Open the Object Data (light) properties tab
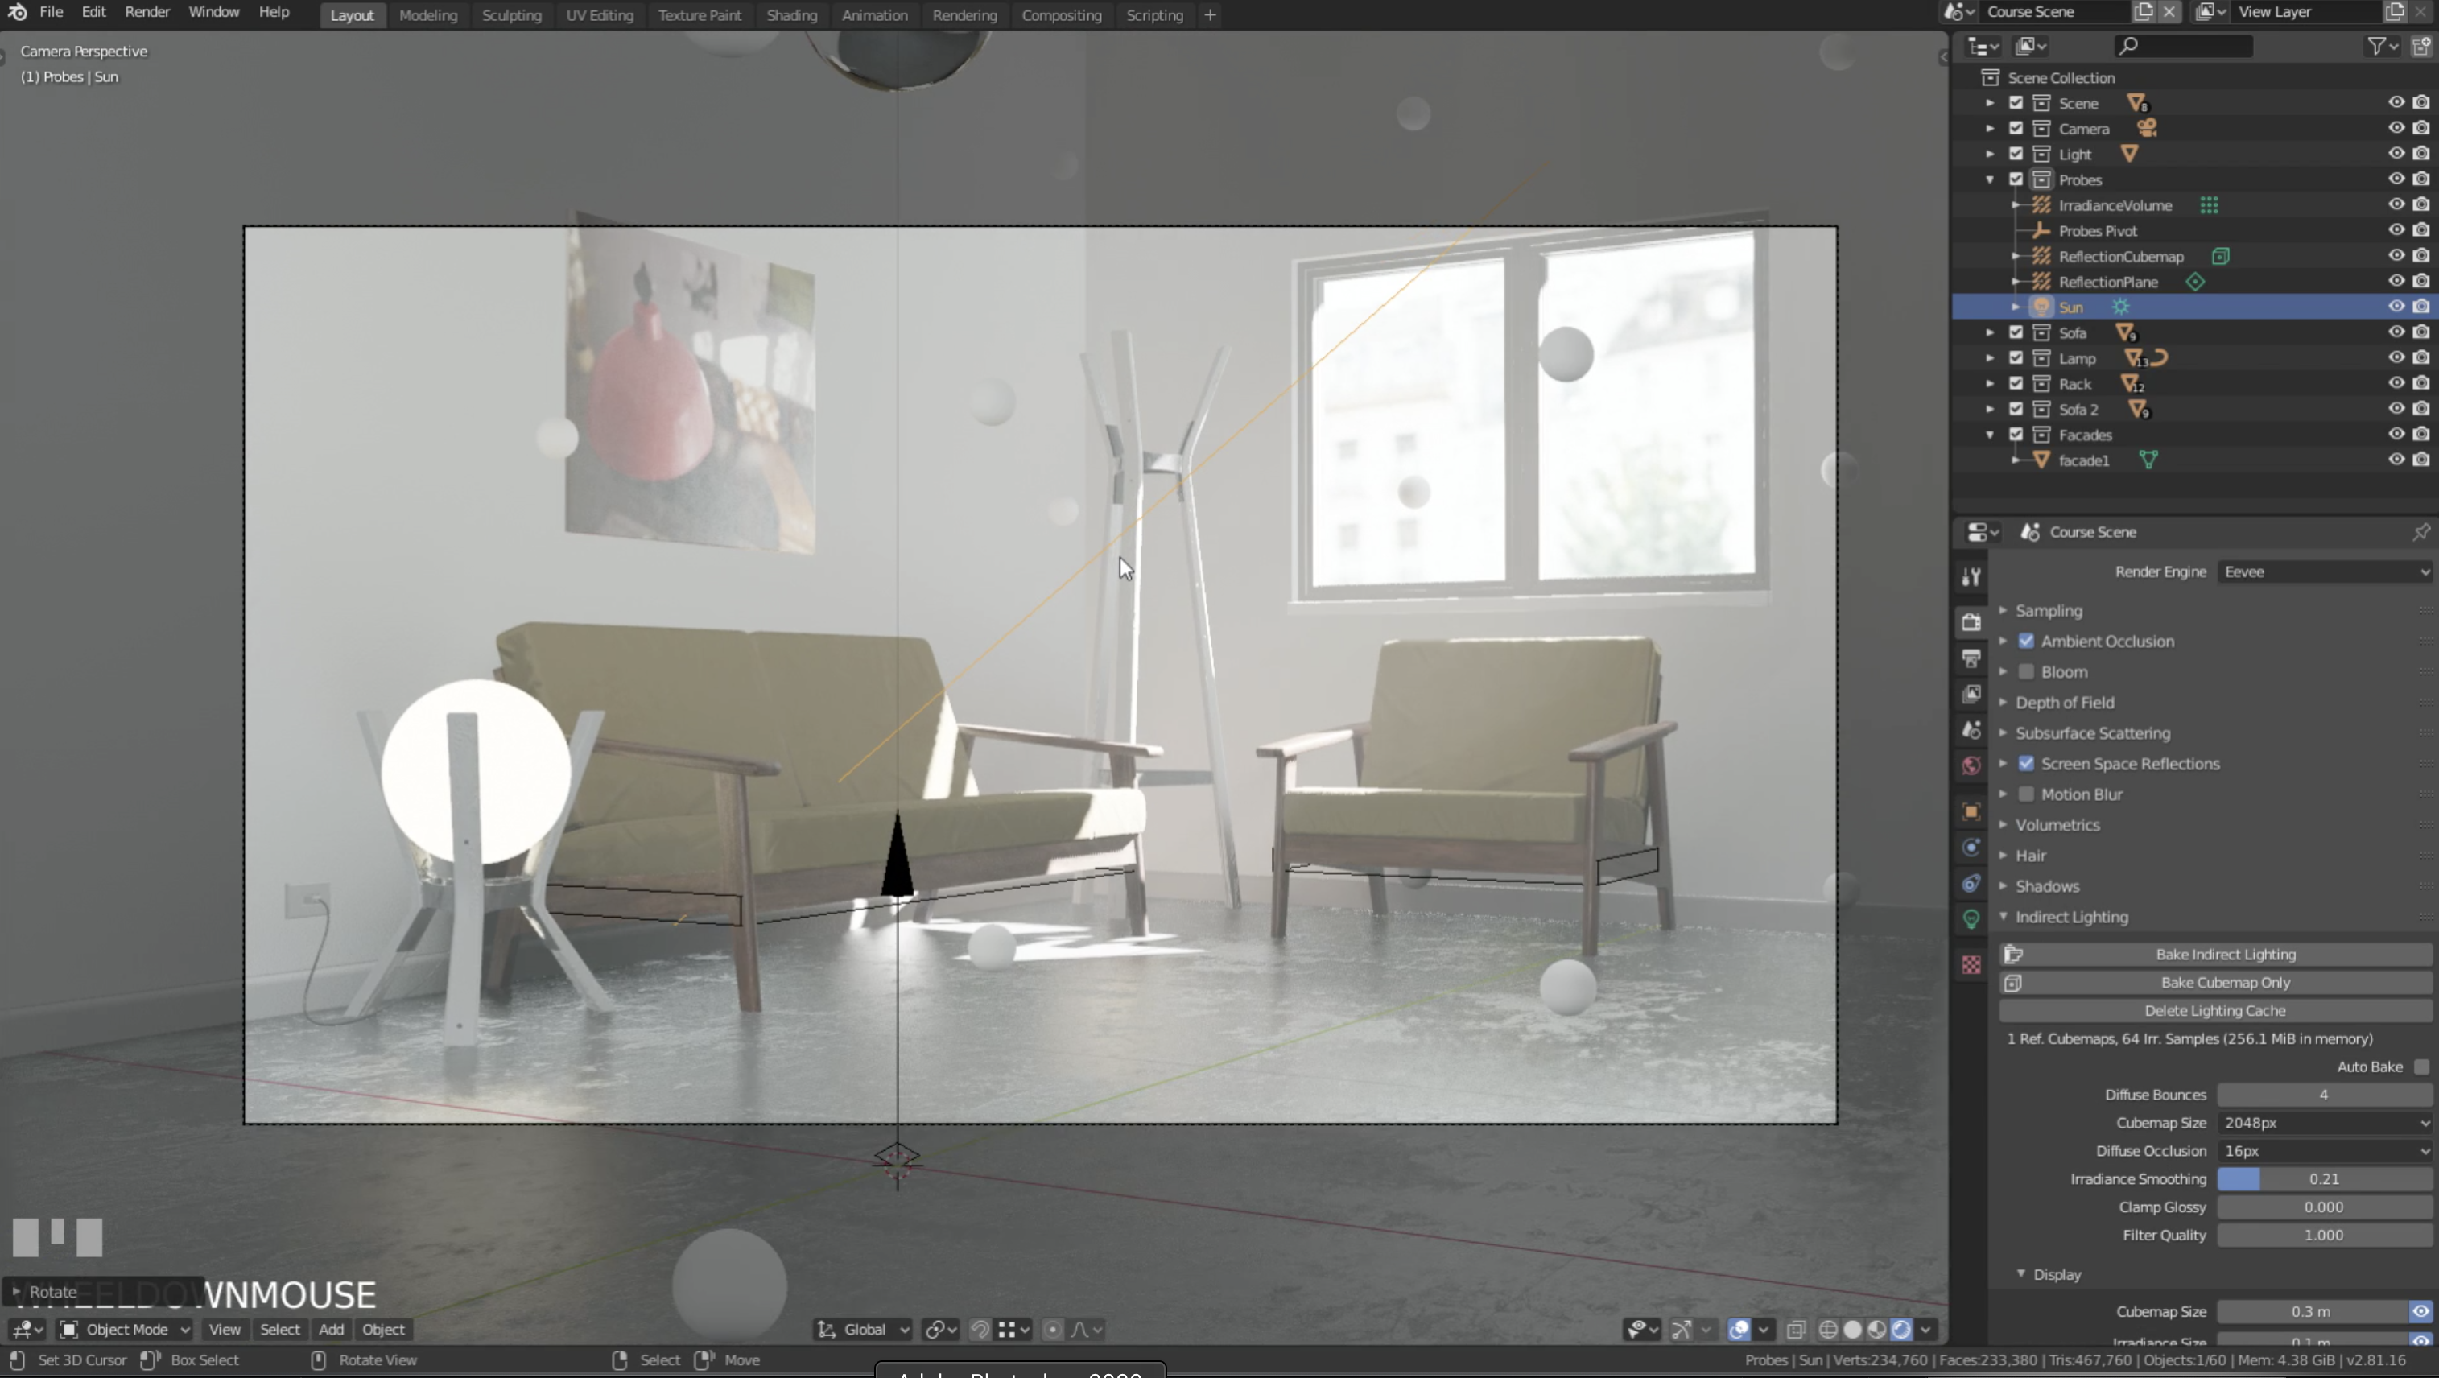2439x1378 pixels. (x=1971, y=918)
